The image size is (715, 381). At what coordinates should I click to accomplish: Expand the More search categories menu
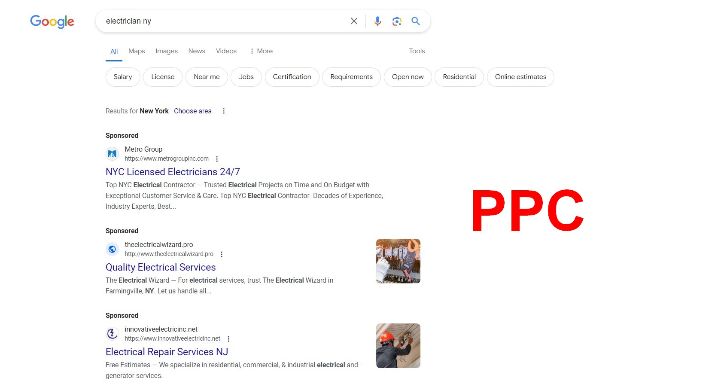pos(261,51)
